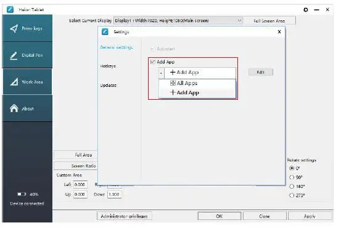The height and width of the screenshot is (228, 341).
Task: Toggle the Autostart checkbox
Action: pos(153,49)
